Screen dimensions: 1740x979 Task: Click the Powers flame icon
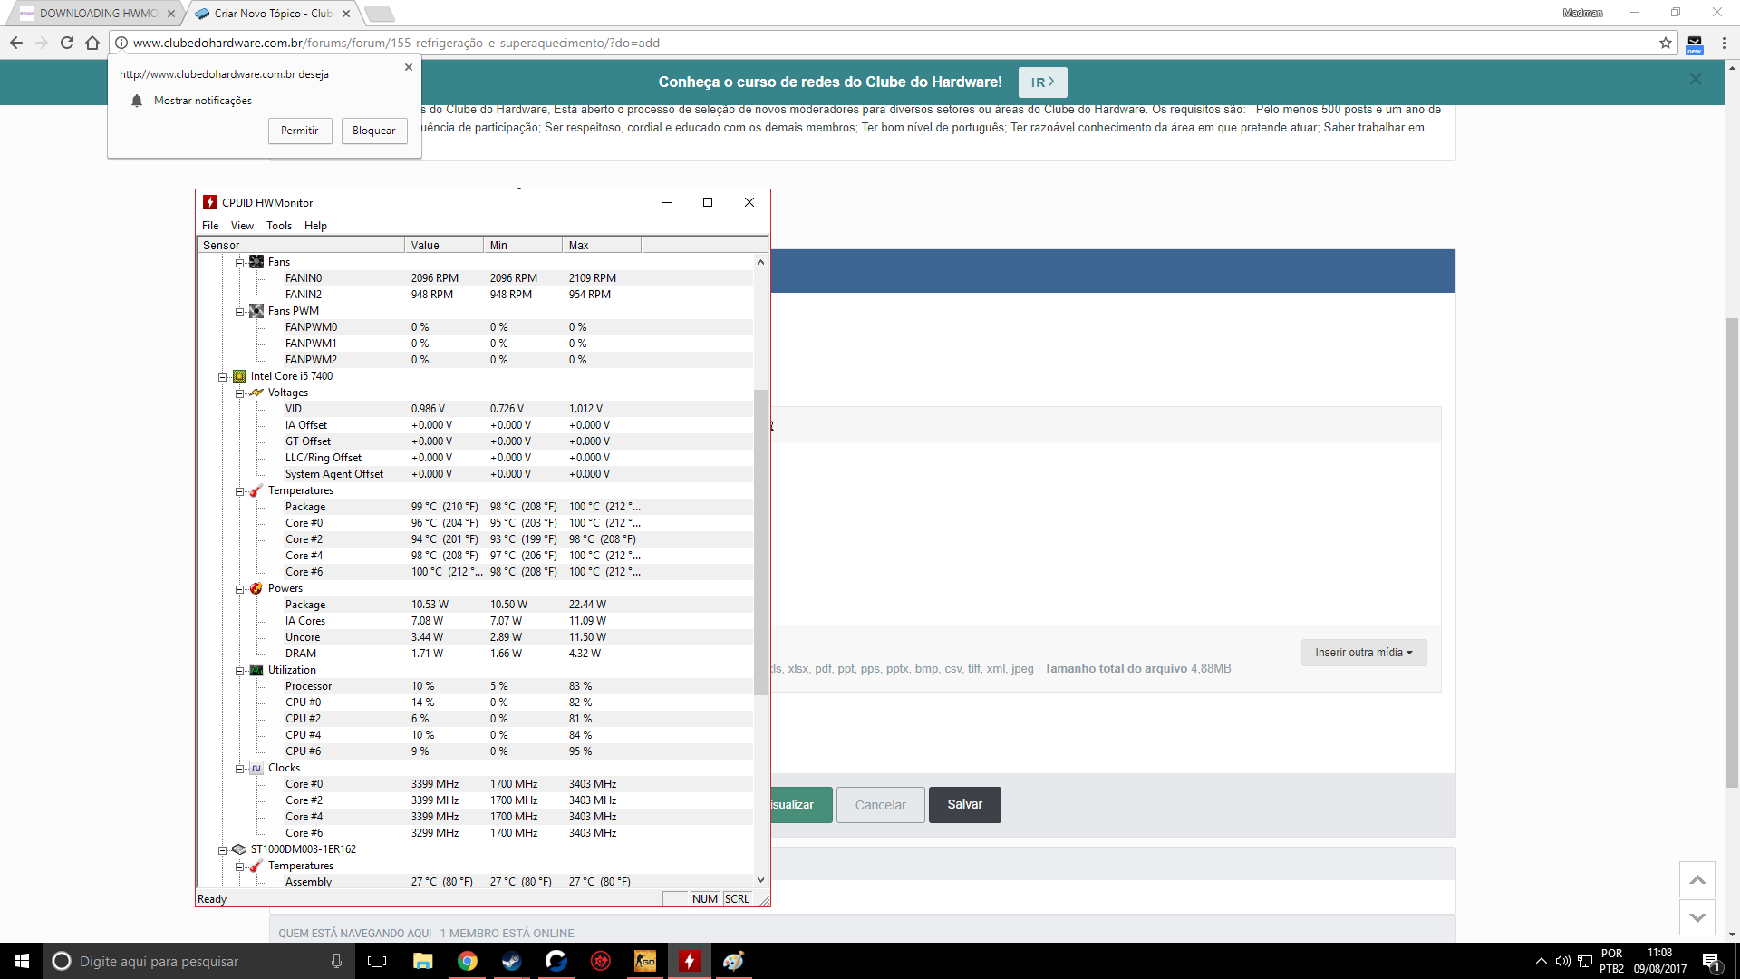click(256, 588)
